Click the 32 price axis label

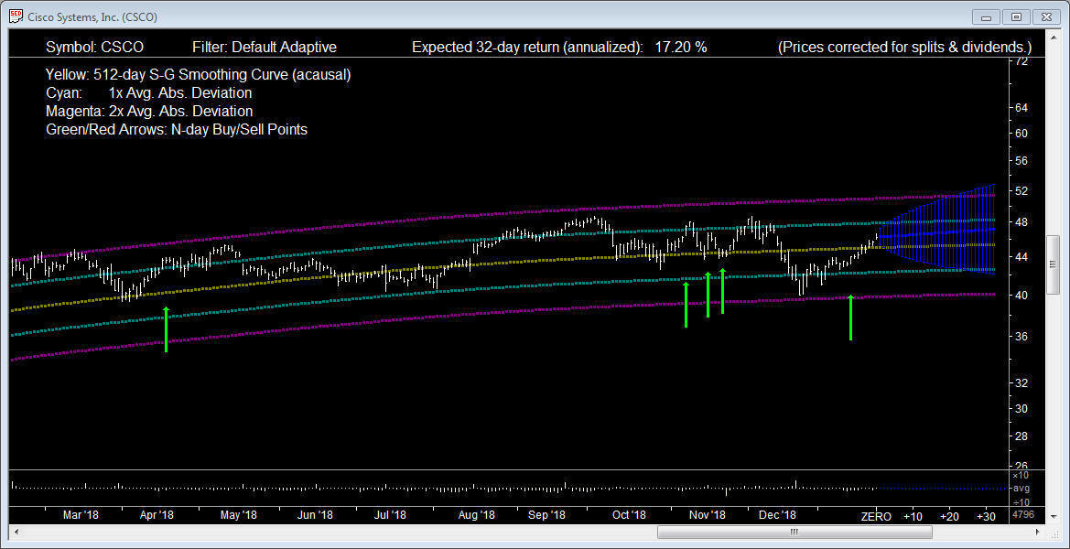pyautogui.click(x=1021, y=383)
